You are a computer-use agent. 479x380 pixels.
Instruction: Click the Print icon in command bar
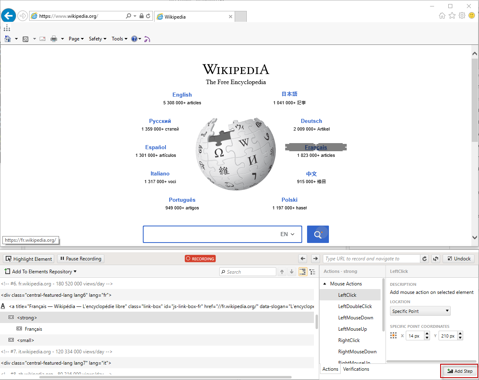pyautogui.click(x=54, y=39)
